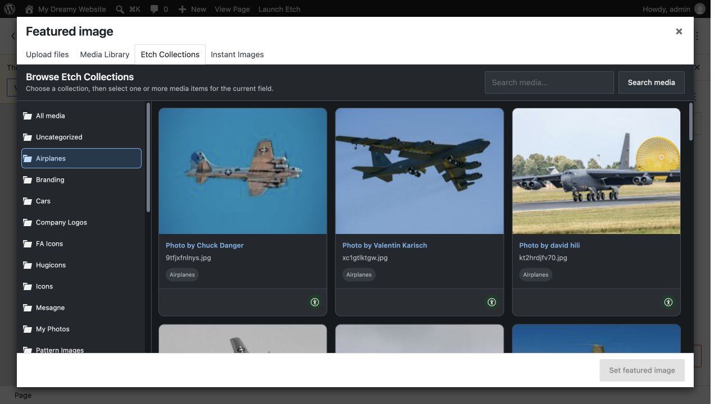This screenshot has height=404, width=719.
Task: Select the Etch Collections tab
Action: coord(170,54)
